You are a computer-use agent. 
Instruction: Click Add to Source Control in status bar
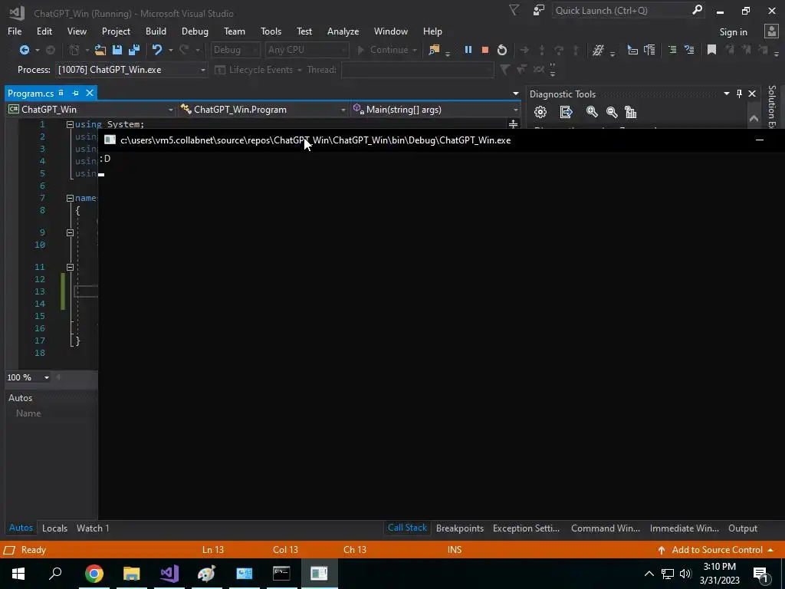click(x=716, y=549)
